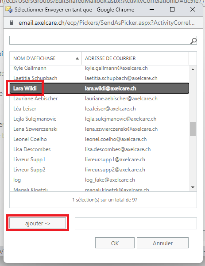Select the Livreur Supp2 row
This screenshot has height=266, width=205.
[99, 170]
